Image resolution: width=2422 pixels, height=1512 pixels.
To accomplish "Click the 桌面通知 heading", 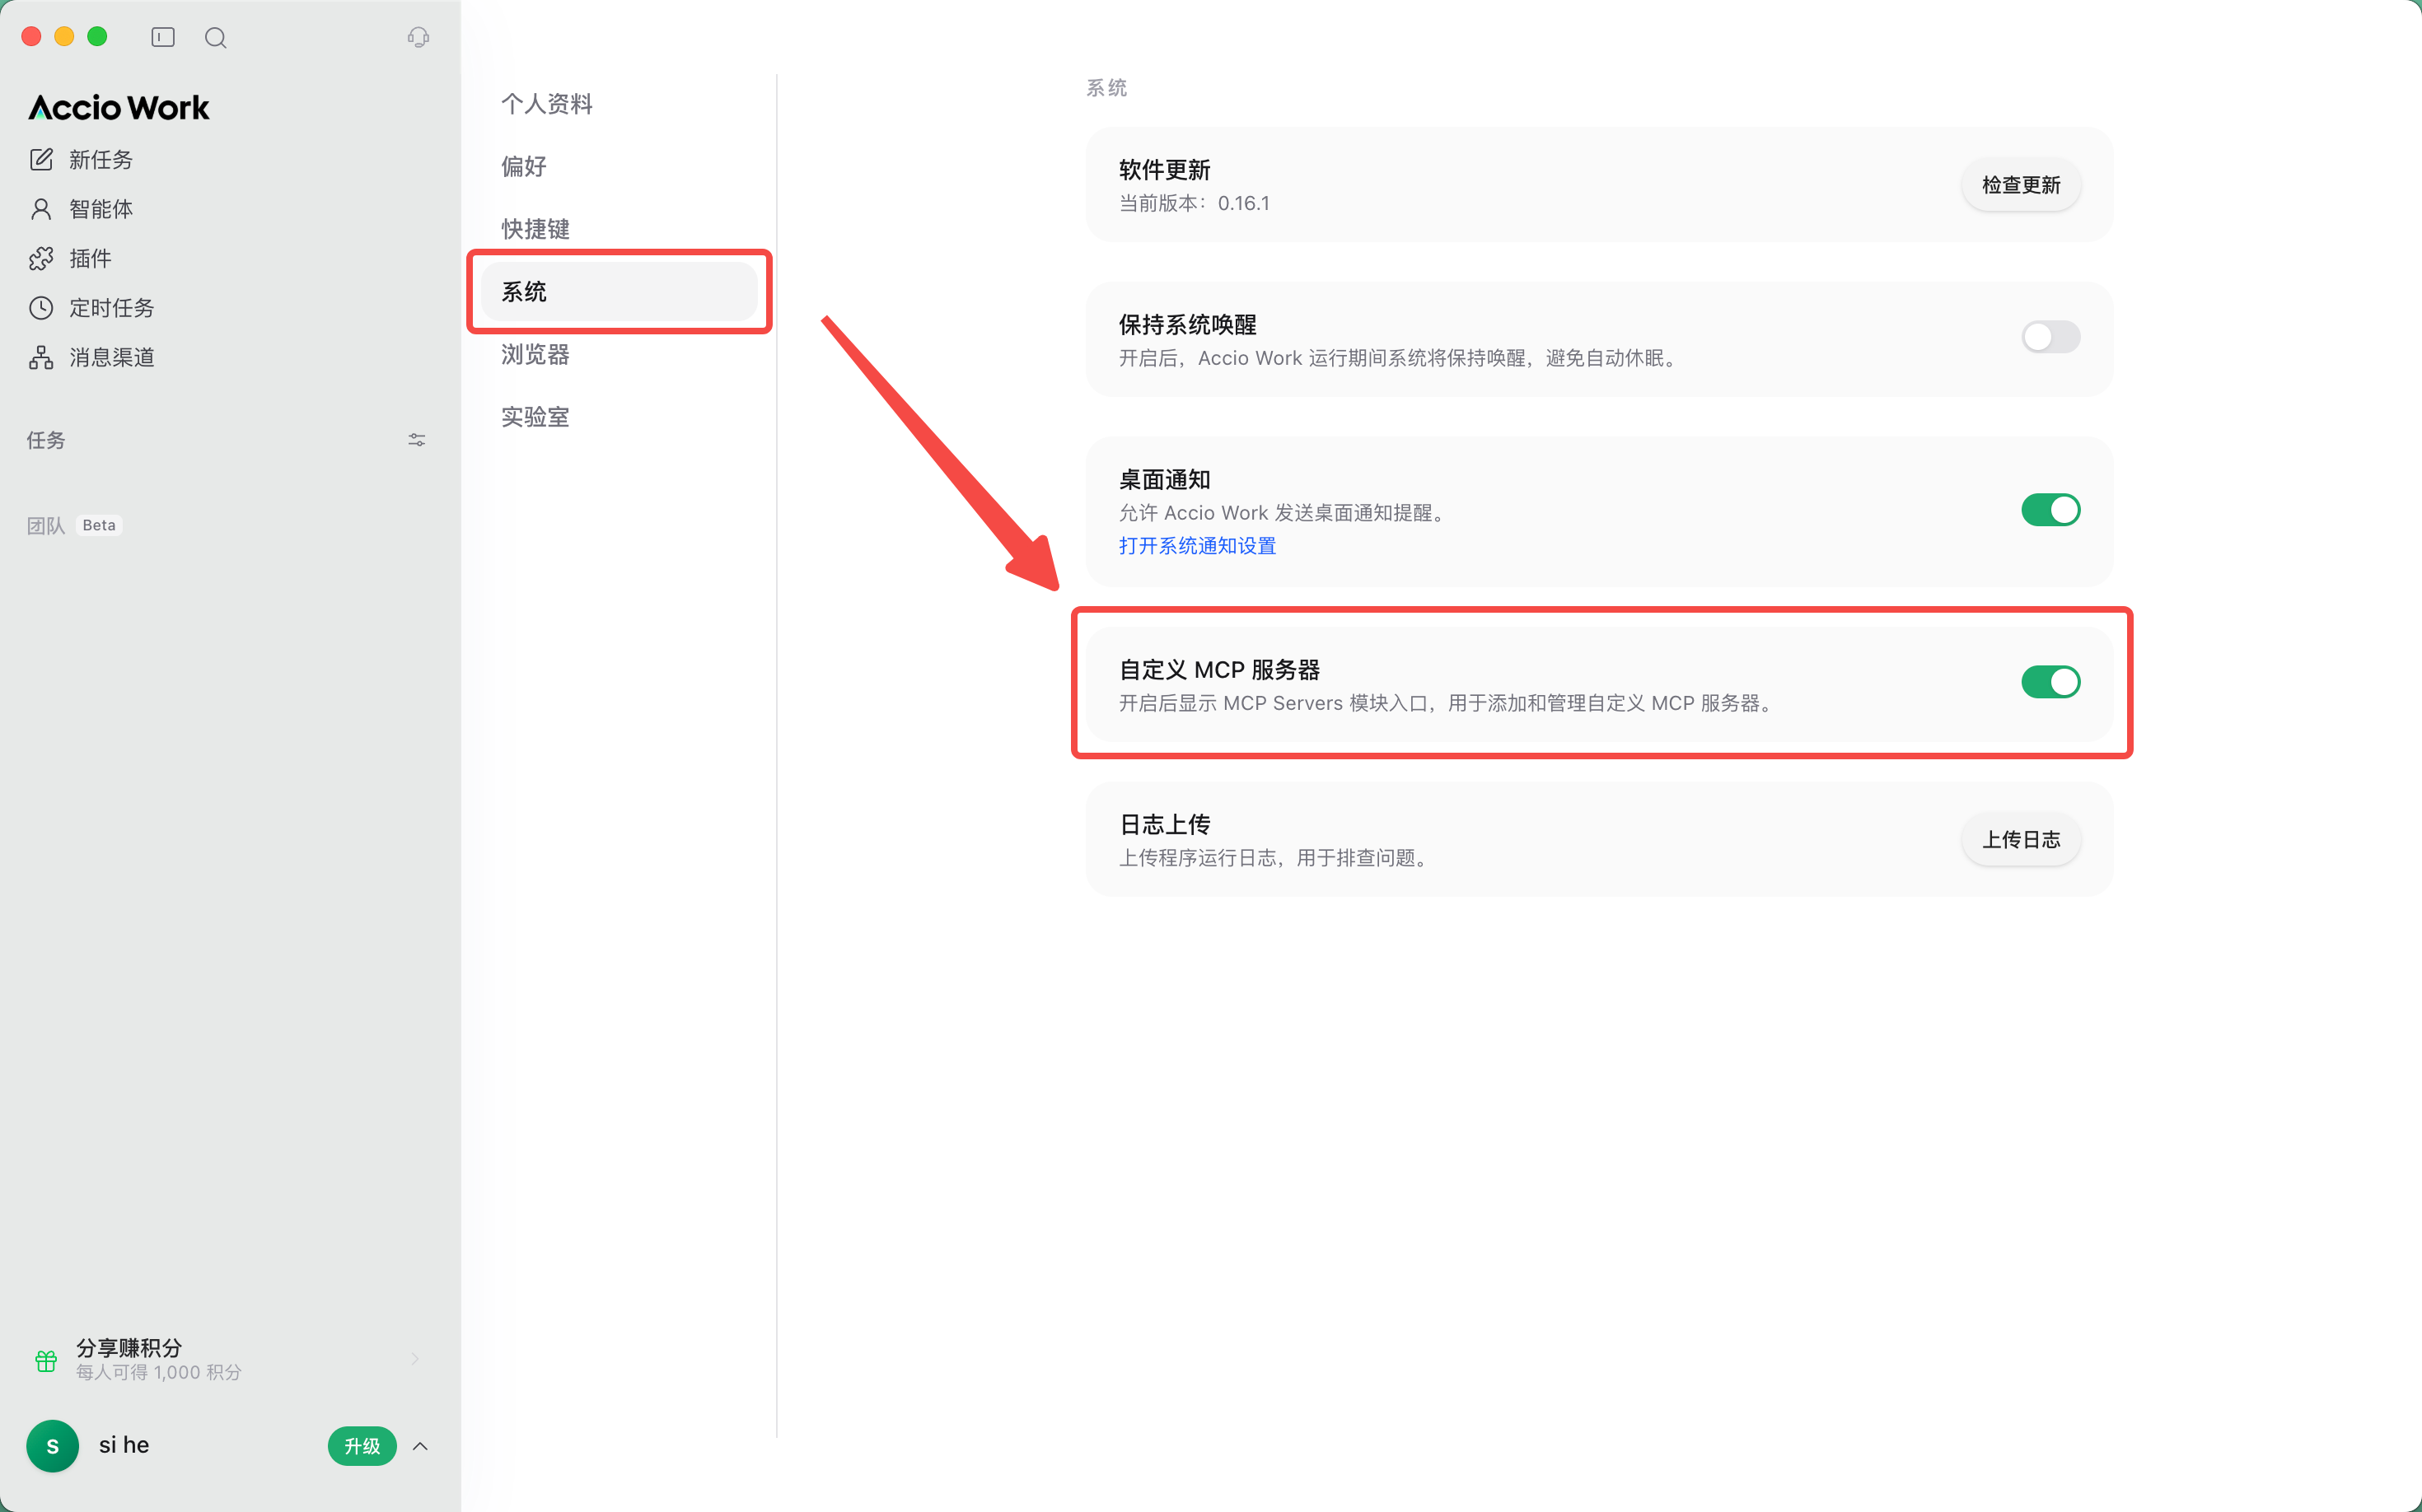I will coord(1165,480).
